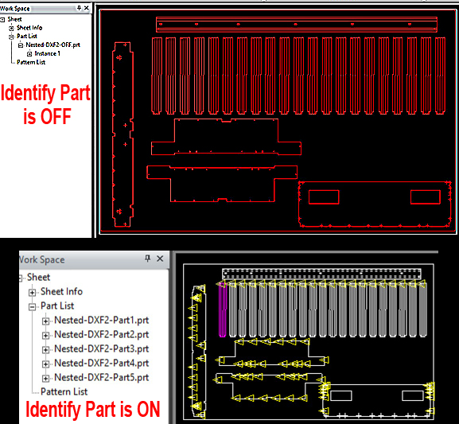Click the Nested-DXF2-Part3.prt label
This screenshot has width=459, height=424.
pyautogui.click(x=102, y=348)
